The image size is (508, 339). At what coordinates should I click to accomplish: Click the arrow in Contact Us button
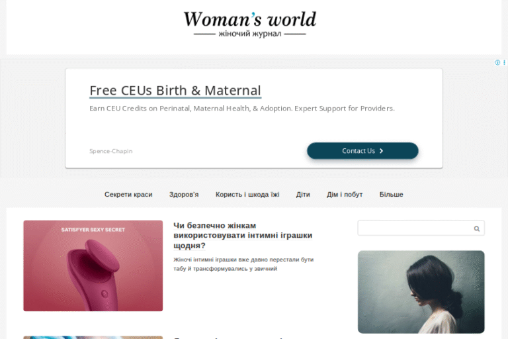[x=381, y=151]
